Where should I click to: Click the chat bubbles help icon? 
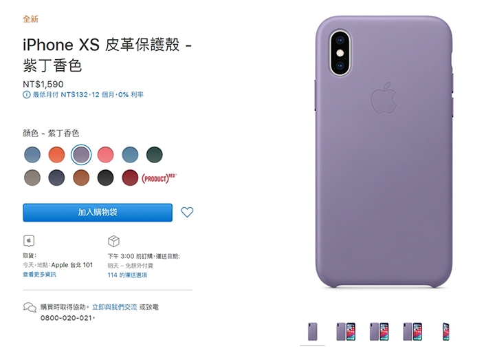coord(30,307)
